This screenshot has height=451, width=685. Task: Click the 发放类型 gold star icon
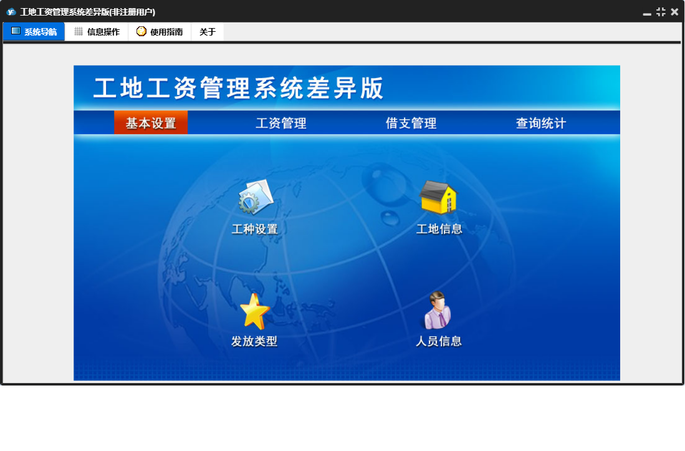254,311
